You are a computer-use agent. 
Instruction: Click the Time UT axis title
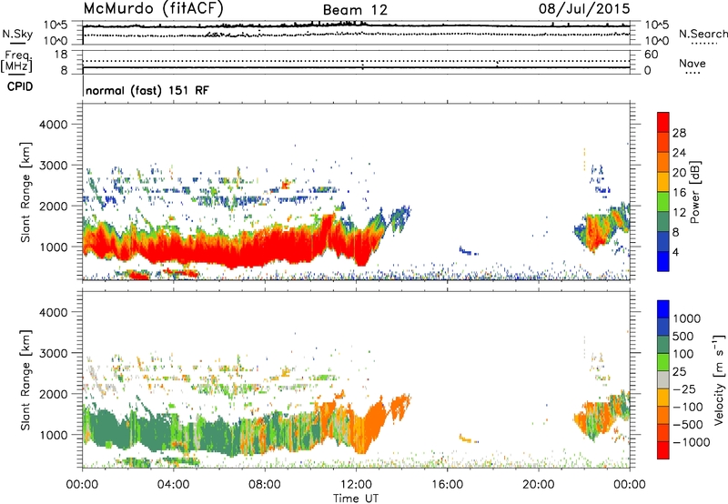(x=356, y=499)
